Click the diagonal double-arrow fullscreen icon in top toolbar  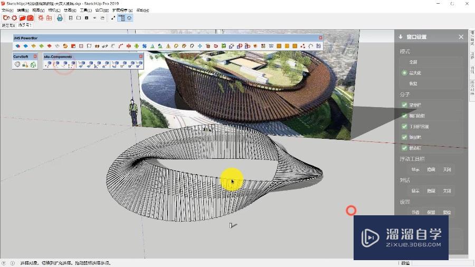click(113, 18)
